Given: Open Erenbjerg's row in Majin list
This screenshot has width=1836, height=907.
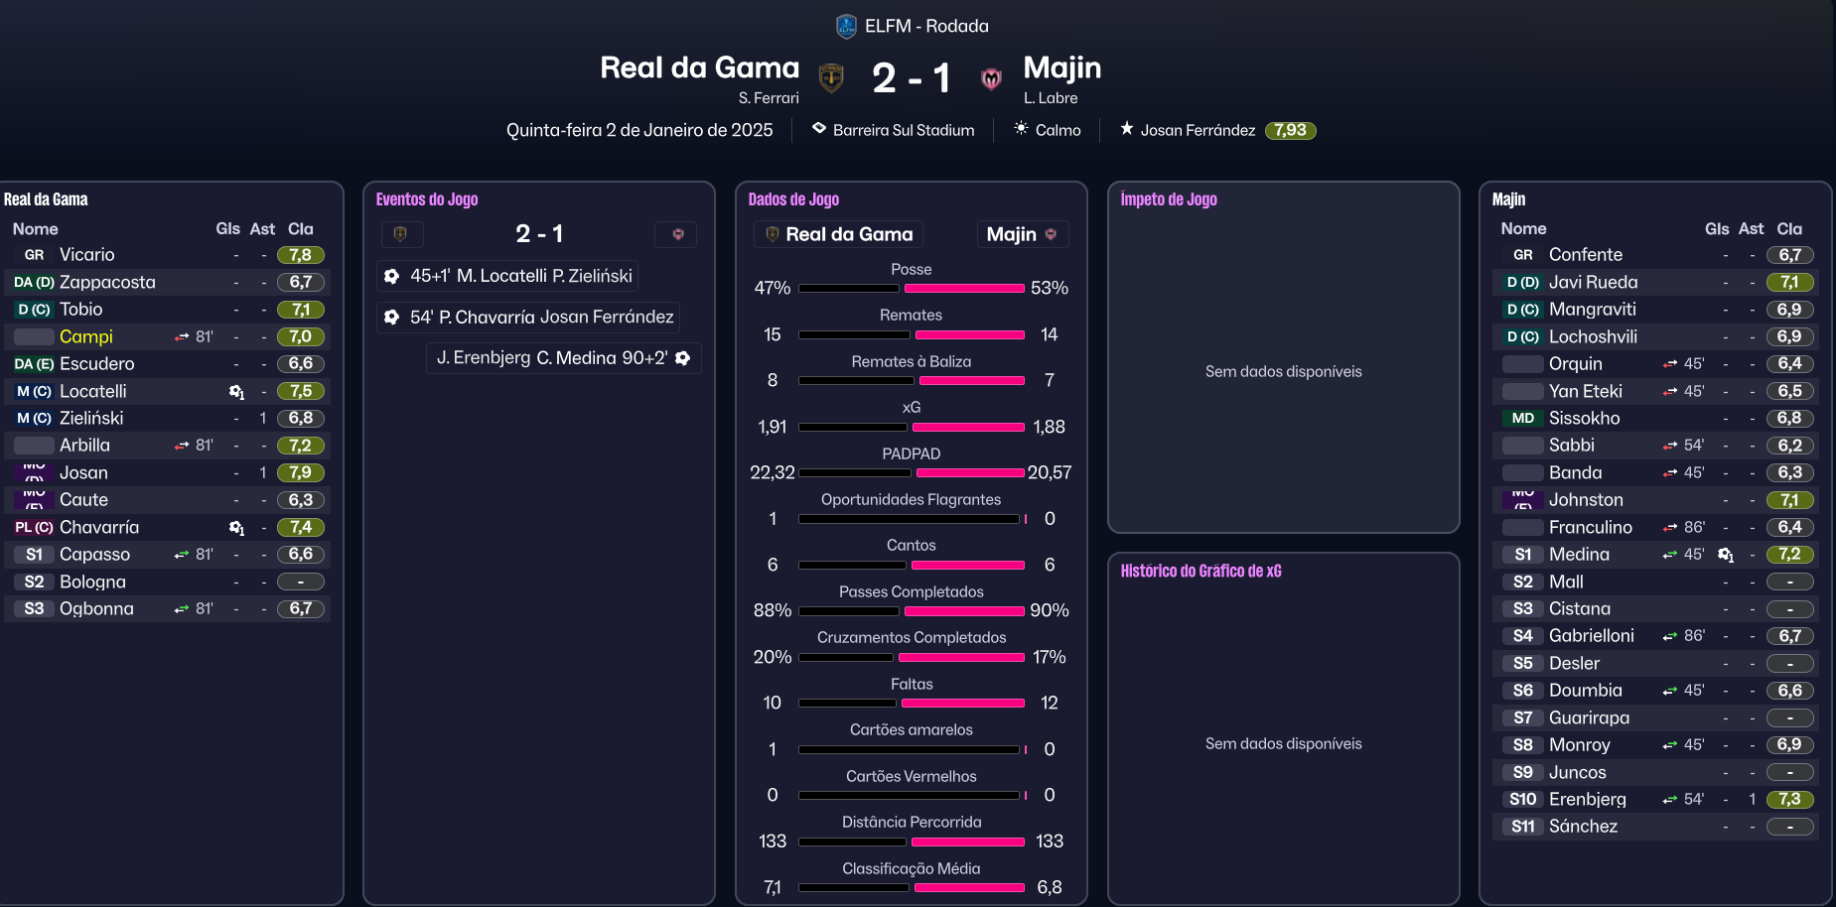Looking at the screenshot, I should click(x=1587, y=799).
